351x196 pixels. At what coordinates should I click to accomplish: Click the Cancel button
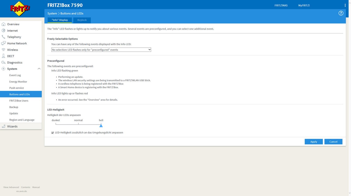coord(333,142)
